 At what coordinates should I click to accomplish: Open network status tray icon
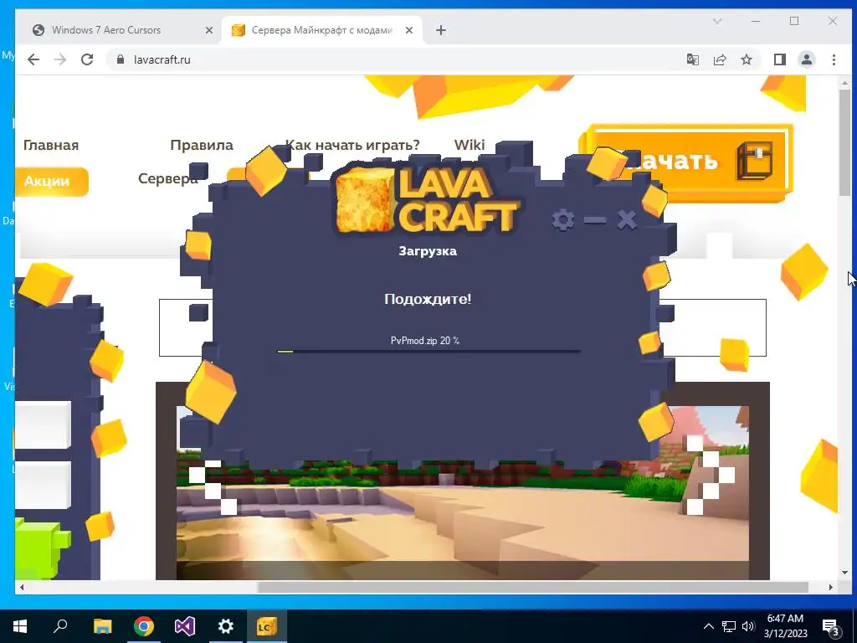(x=729, y=626)
